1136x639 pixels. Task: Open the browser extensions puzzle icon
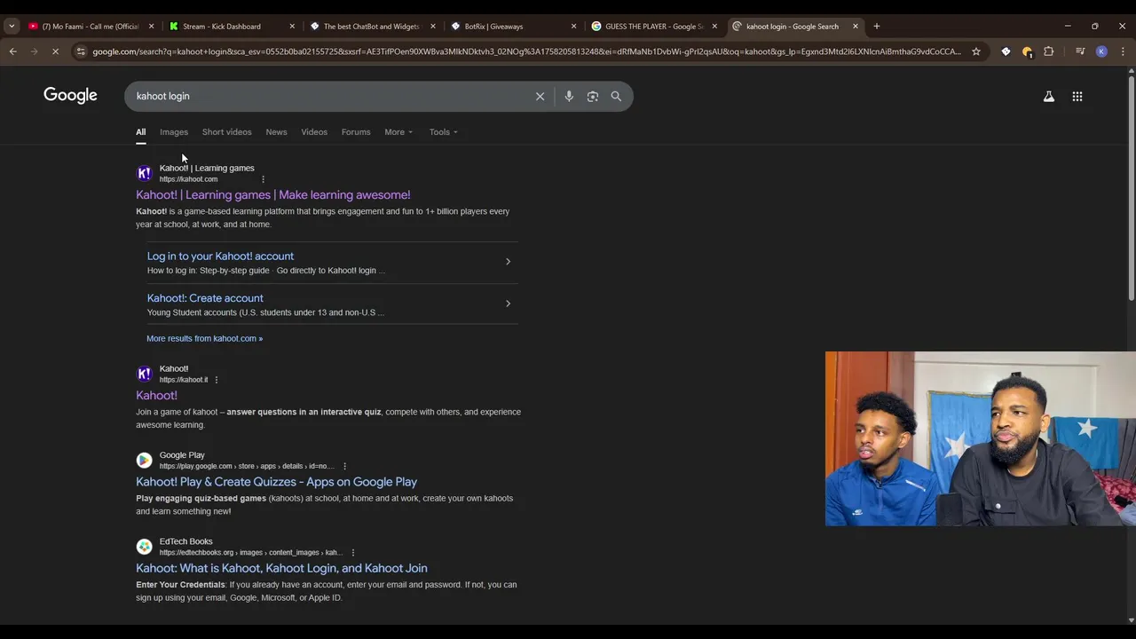(x=1049, y=51)
